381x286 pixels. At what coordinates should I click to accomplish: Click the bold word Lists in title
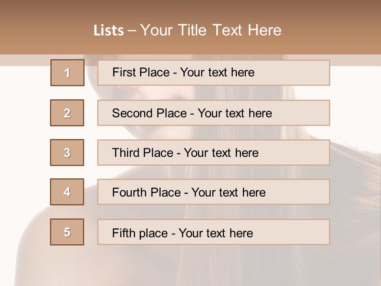109,31
